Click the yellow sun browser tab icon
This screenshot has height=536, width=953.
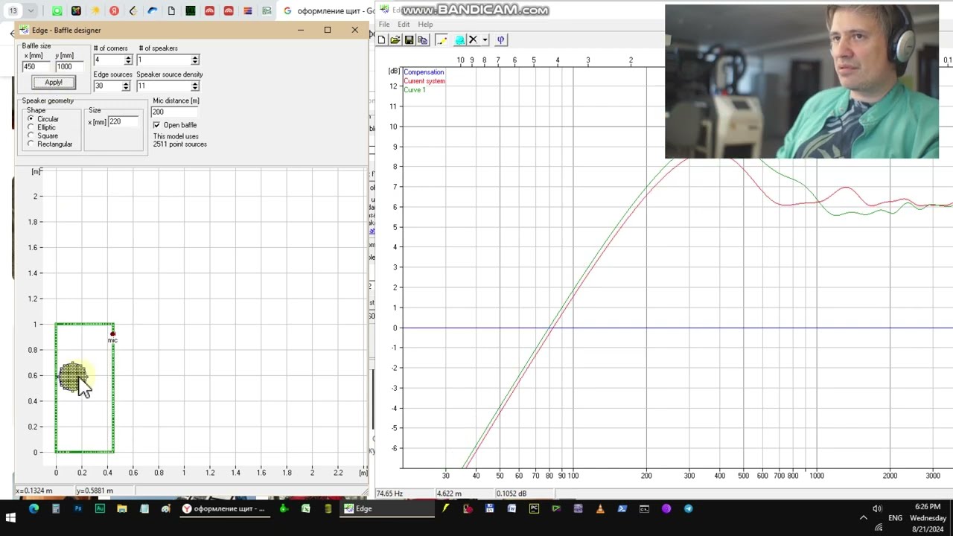(x=95, y=11)
